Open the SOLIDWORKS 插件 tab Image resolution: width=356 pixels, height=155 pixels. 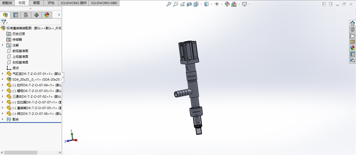[x=73, y=3]
